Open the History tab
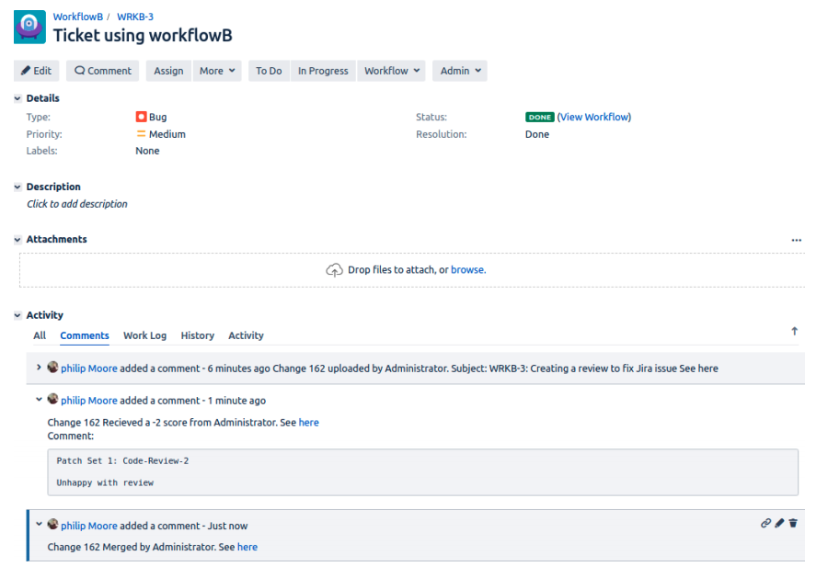This screenshot has width=828, height=578. (197, 335)
